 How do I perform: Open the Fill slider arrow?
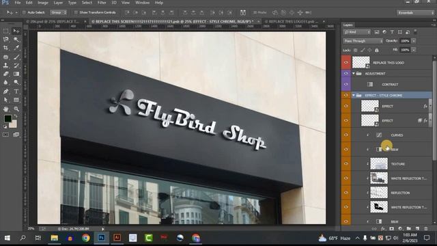click(x=414, y=50)
